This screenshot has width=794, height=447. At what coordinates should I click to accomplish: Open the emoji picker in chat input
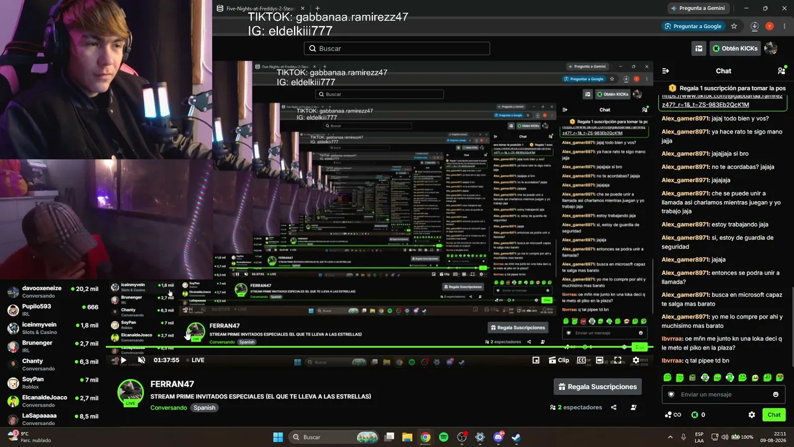[775, 394]
